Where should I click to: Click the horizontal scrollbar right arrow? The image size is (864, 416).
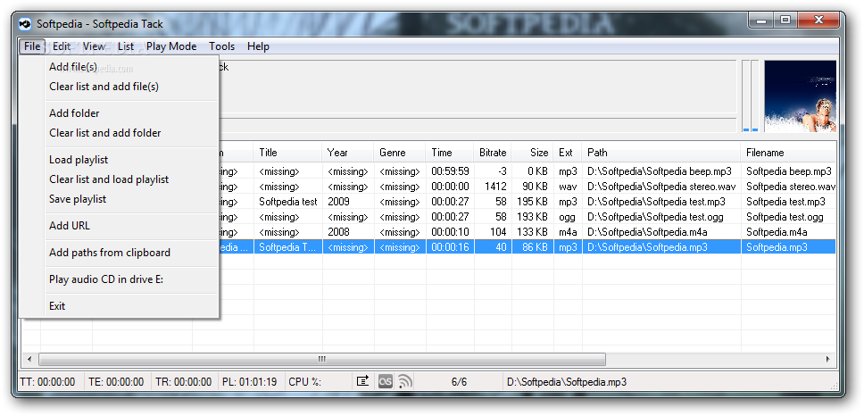coord(828,359)
